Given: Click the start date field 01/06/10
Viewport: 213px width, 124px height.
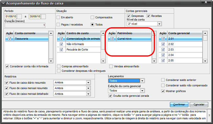Looking at the screenshot, I should (x=11, y=17).
